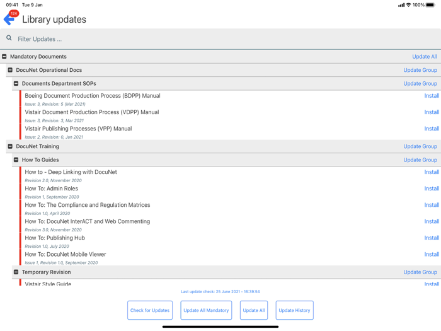Tap the cellular signal bars icon
The image size is (441, 331).
(x=401, y=5)
